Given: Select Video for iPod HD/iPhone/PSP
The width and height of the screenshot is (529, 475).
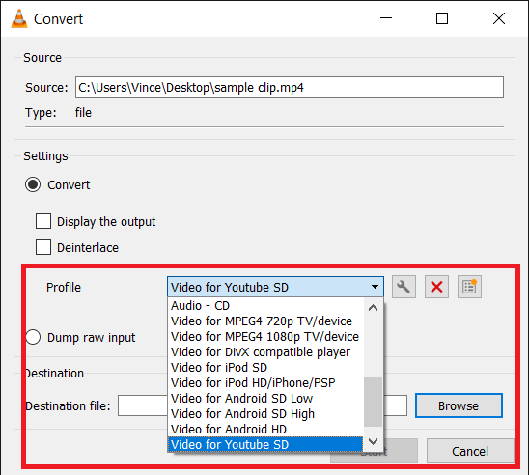Looking at the screenshot, I should tap(265, 383).
